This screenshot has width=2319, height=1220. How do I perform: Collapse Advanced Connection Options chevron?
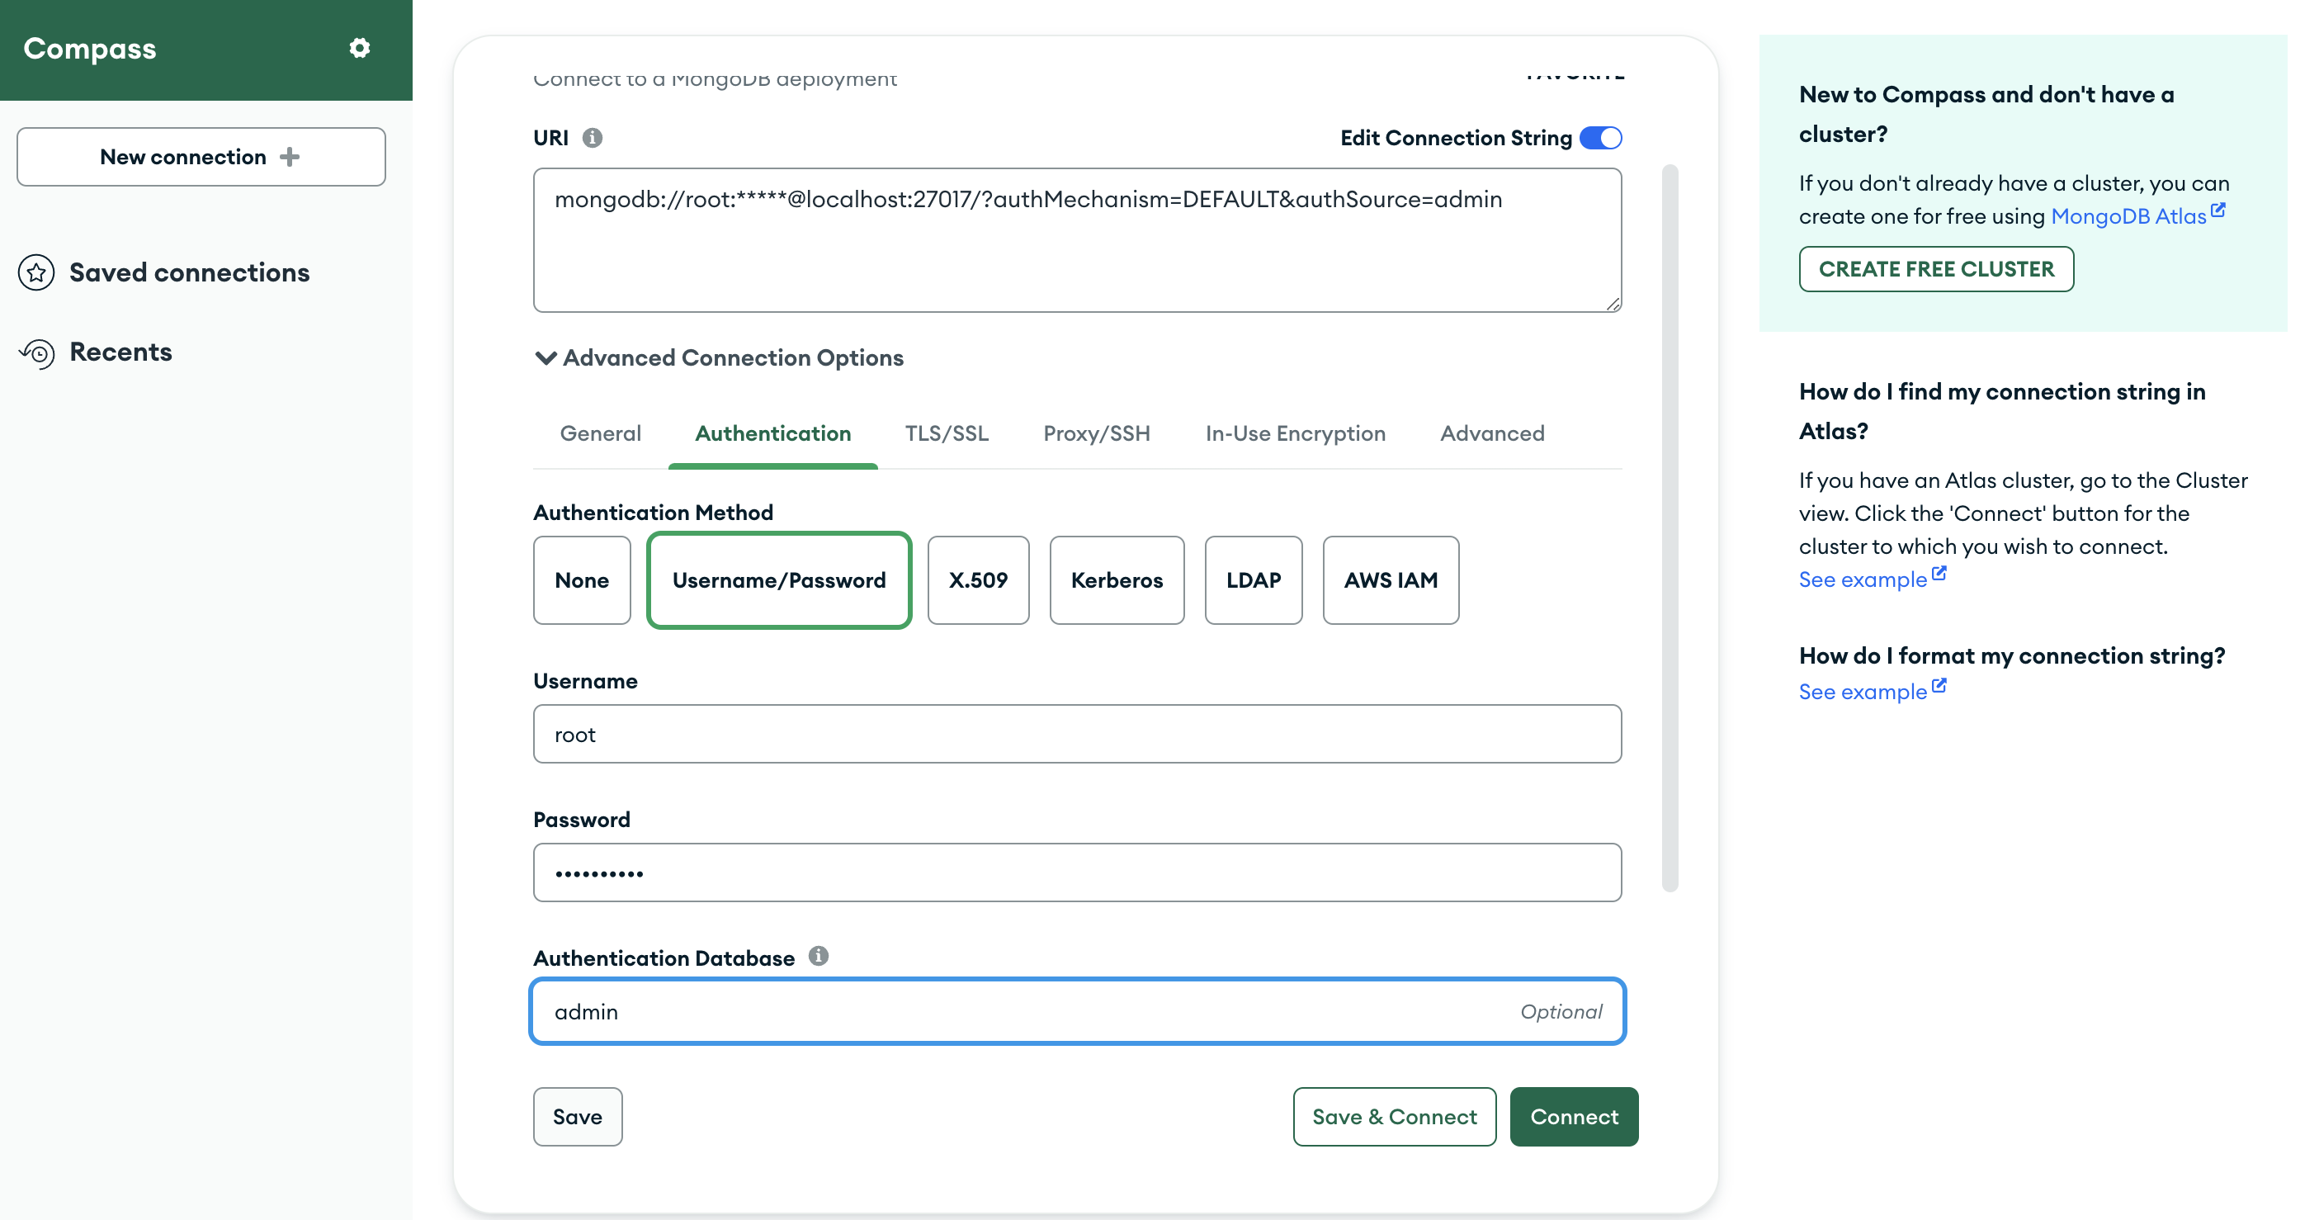click(x=546, y=358)
